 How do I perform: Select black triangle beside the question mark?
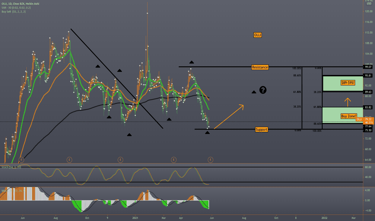tap(254, 92)
